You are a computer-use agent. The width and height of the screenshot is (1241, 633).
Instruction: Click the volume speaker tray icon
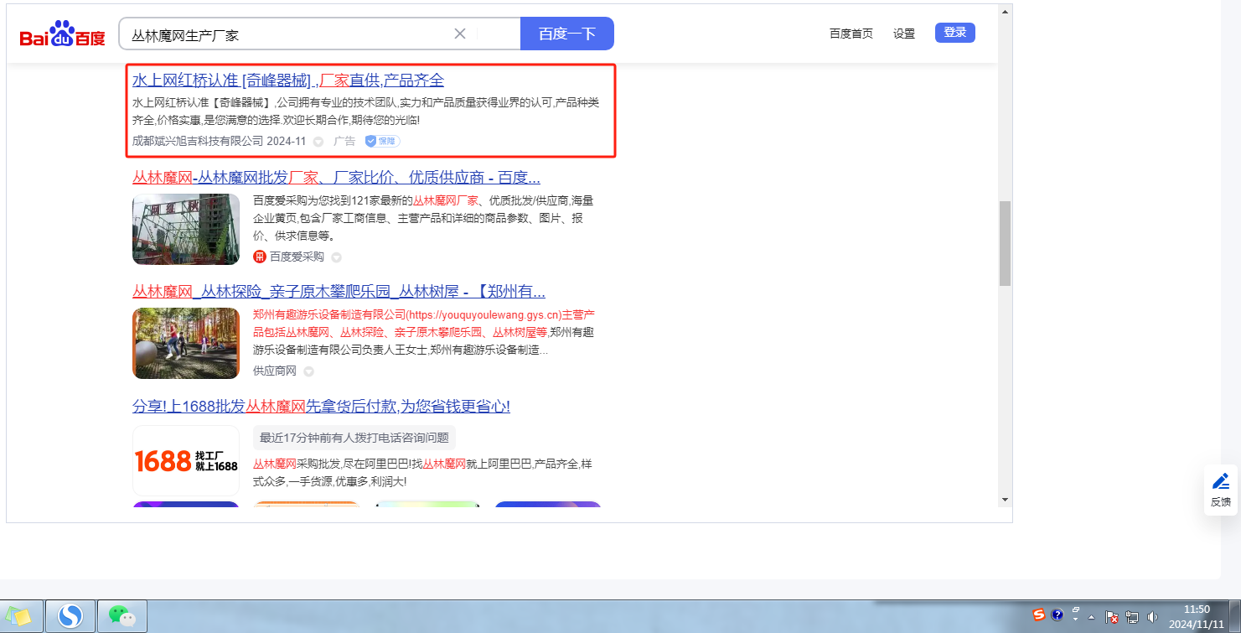[1154, 617]
